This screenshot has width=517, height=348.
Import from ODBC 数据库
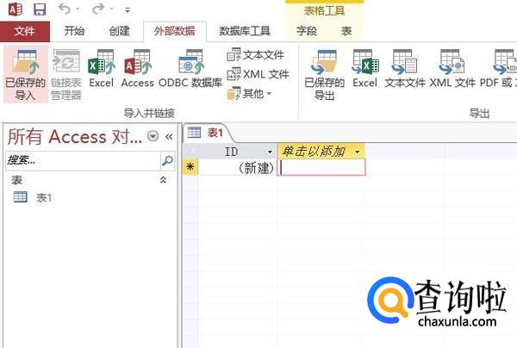[190, 69]
